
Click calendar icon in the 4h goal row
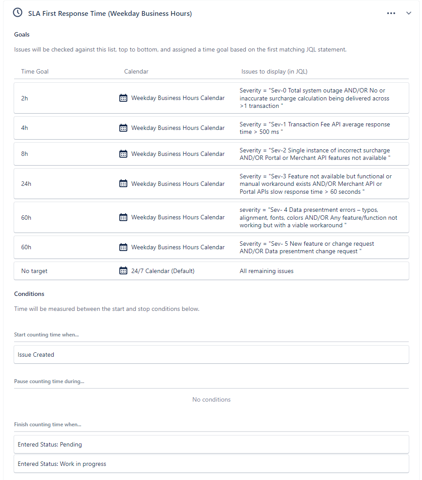tap(123, 128)
